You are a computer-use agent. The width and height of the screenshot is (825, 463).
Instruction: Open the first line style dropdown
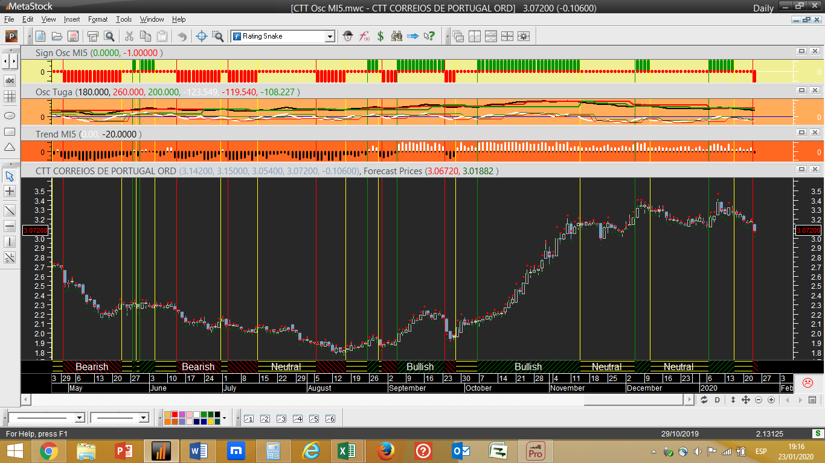coord(79,418)
